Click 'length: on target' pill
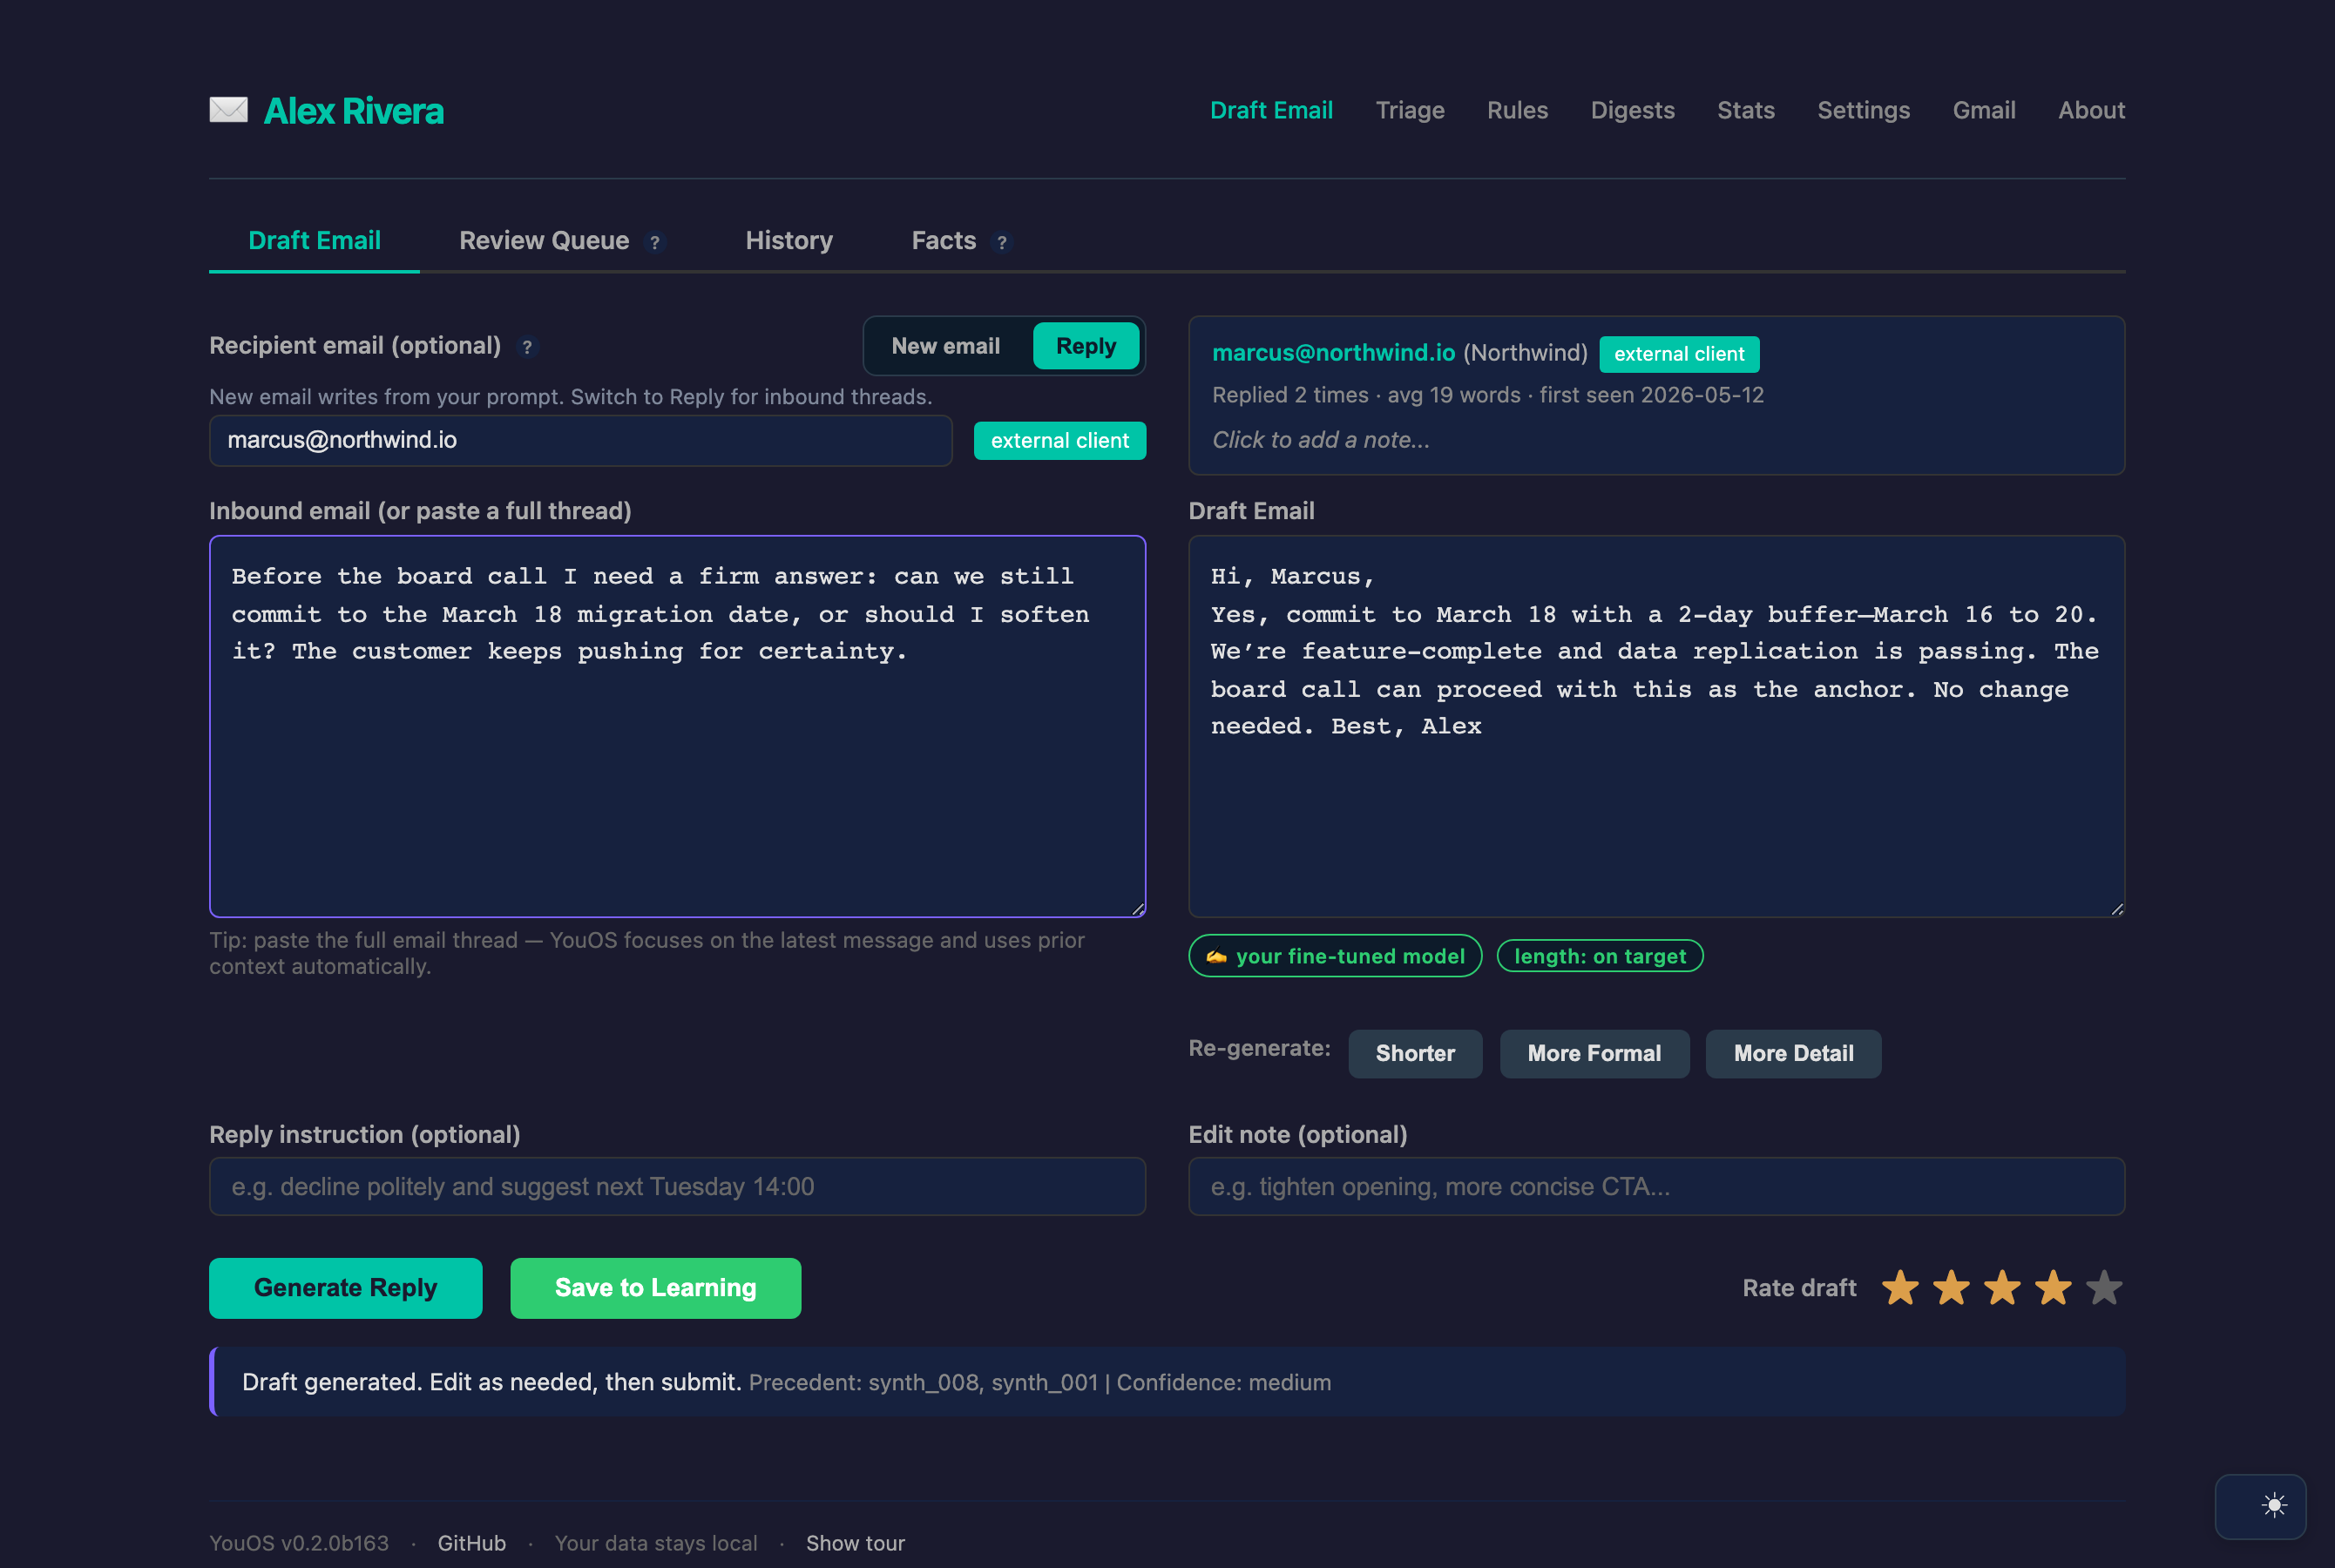The width and height of the screenshot is (2335, 1568). (1599, 956)
